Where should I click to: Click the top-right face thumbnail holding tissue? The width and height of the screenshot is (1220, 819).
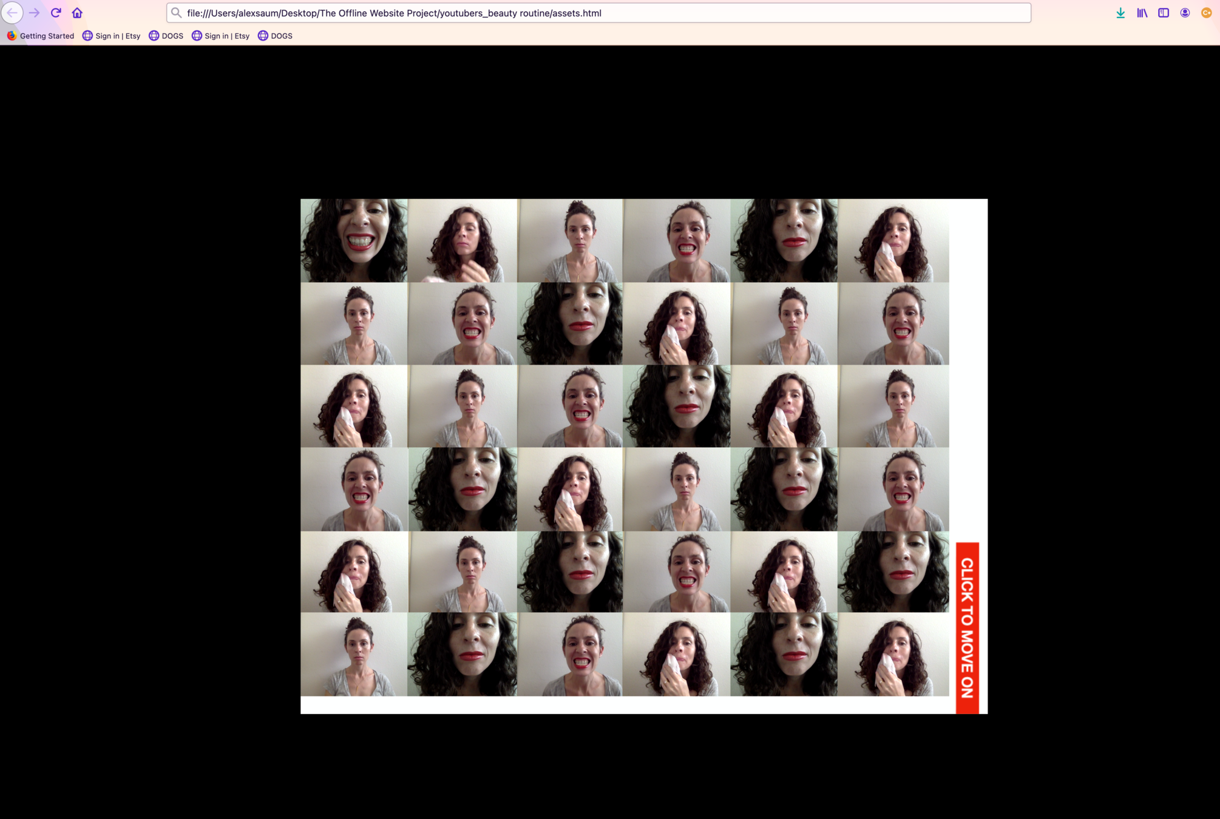[x=893, y=240]
